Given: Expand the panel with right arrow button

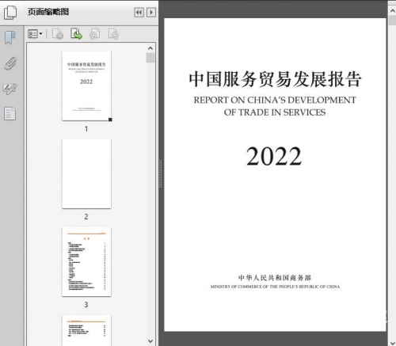Looking at the screenshot, I should pyautogui.click(x=151, y=13).
